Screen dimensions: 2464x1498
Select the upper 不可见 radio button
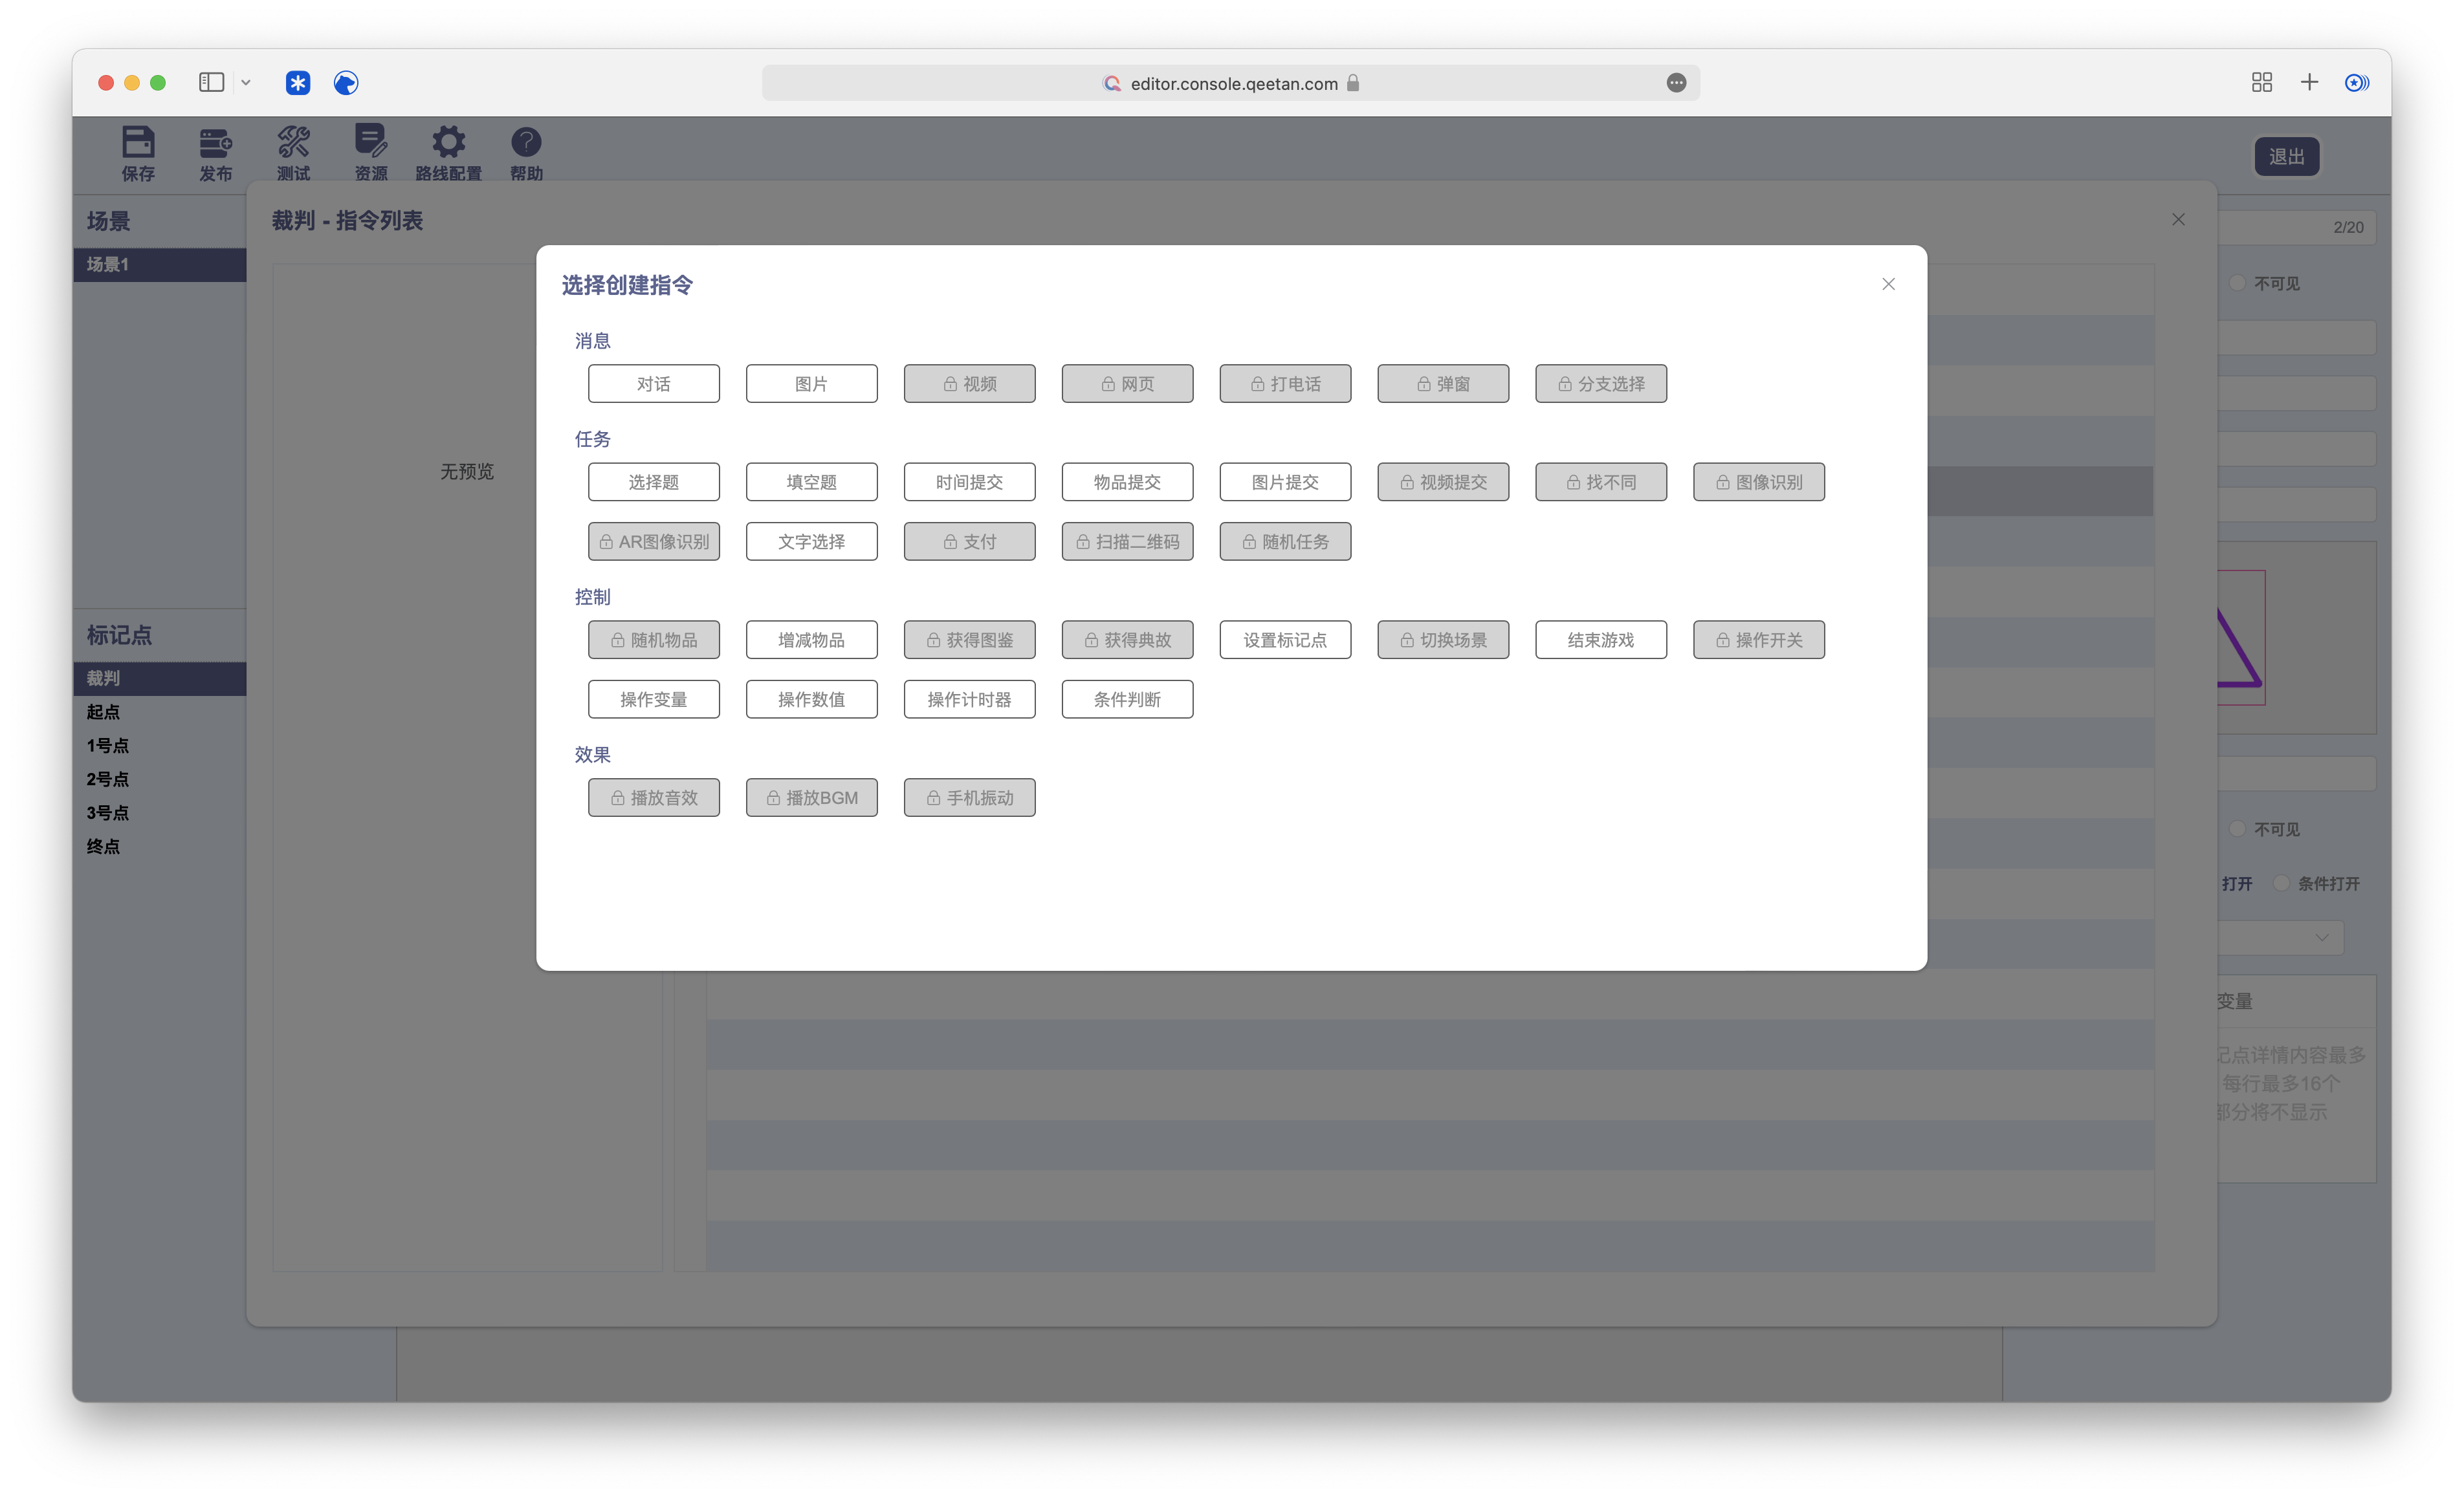tap(2238, 283)
